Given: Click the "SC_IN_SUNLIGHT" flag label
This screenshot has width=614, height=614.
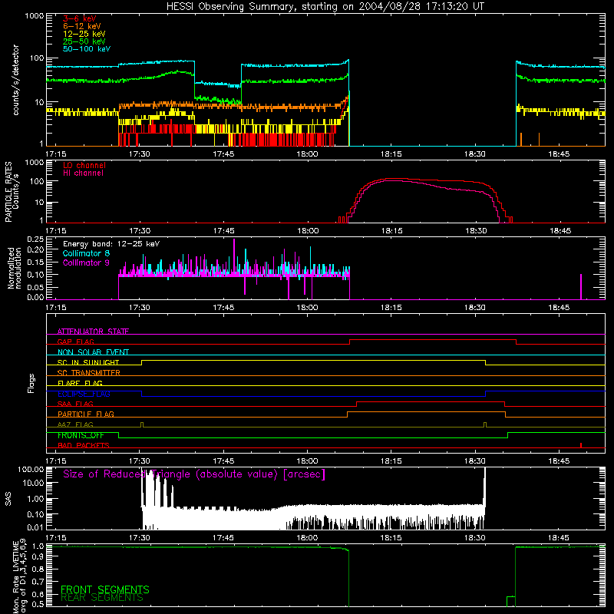Looking at the screenshot, I should [x=88, y=362].
